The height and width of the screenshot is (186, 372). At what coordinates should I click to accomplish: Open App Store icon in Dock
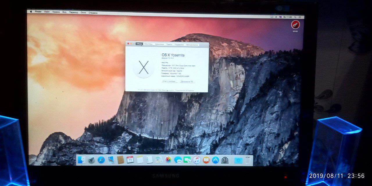coord(215,160)
